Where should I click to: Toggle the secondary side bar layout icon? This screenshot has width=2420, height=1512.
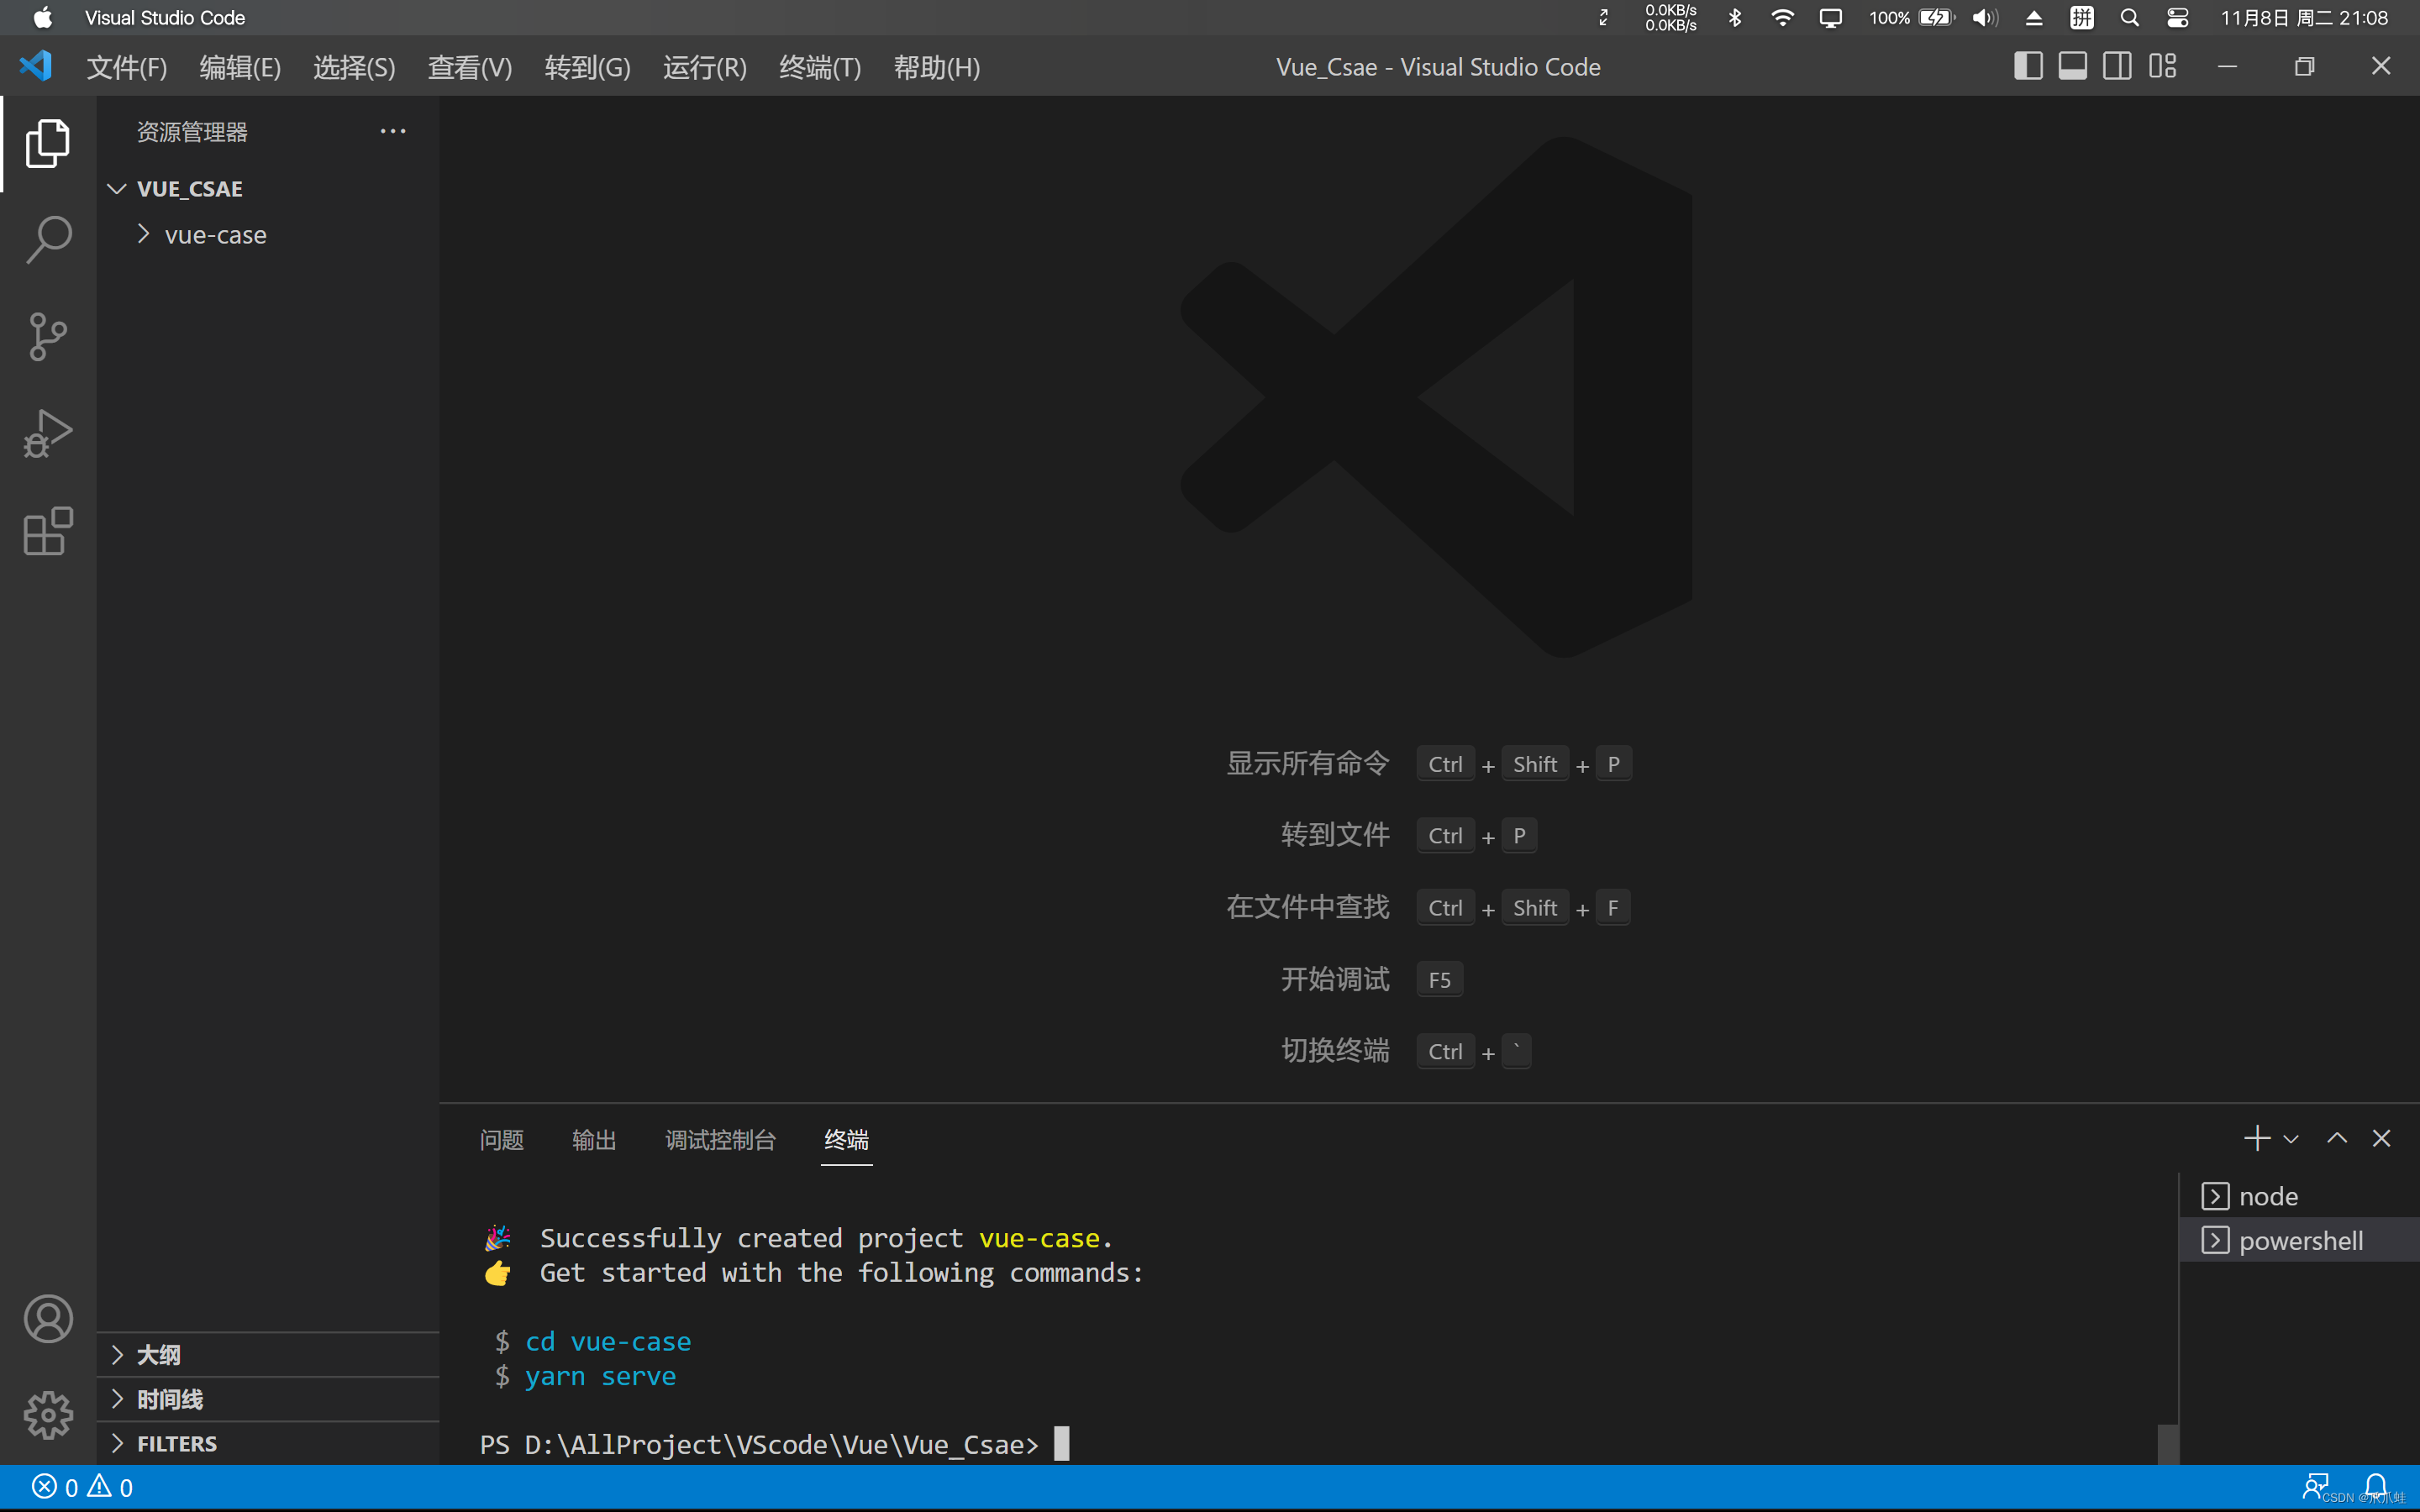tap(2117, 66)
